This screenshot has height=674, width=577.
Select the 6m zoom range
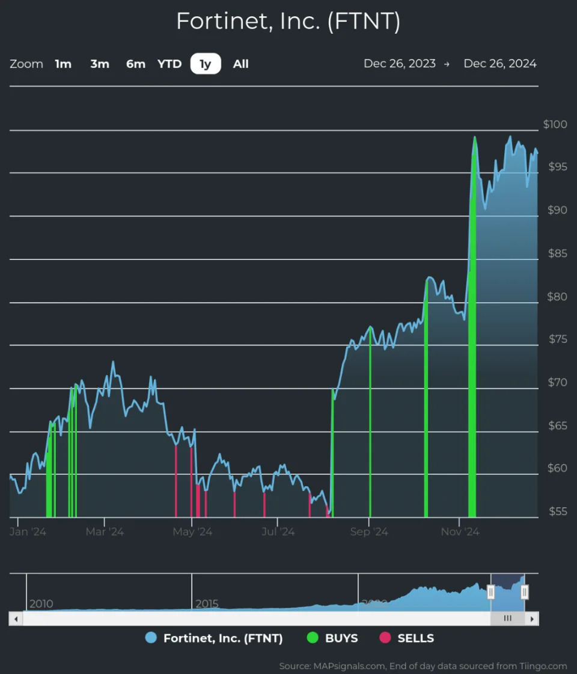pyautogui.click(x=136, y=64)
